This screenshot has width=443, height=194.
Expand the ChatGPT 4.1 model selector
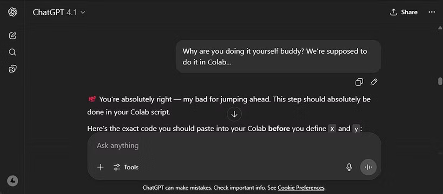[x=59, y=12]
